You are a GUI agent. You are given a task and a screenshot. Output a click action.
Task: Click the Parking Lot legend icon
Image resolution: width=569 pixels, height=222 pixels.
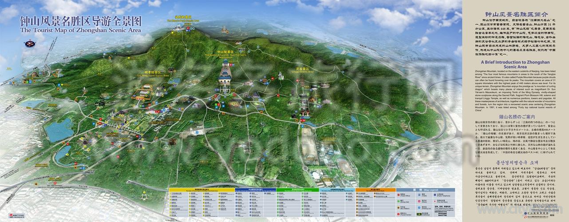pyautogui.click(x=419, y=207)
